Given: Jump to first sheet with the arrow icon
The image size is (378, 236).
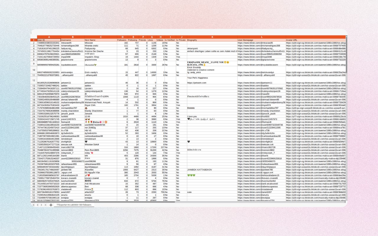Looking at the screenshot, I should point(33,205).
